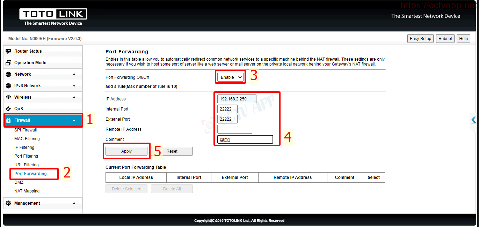Click the Operation Mode sidebar icon

[x=8, y=63]
